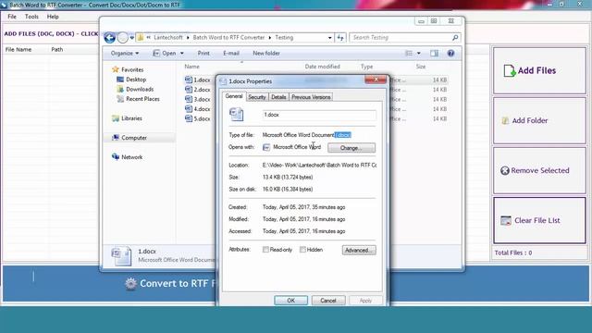The height and width of the screenshot is (333, 592).
Task: Click the Explorer help question mark icon
Action: (450, 54)
